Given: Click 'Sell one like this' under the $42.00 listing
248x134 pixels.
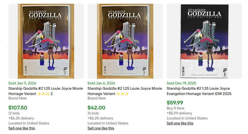Looking at the screenshot, I should pos(101,128).
